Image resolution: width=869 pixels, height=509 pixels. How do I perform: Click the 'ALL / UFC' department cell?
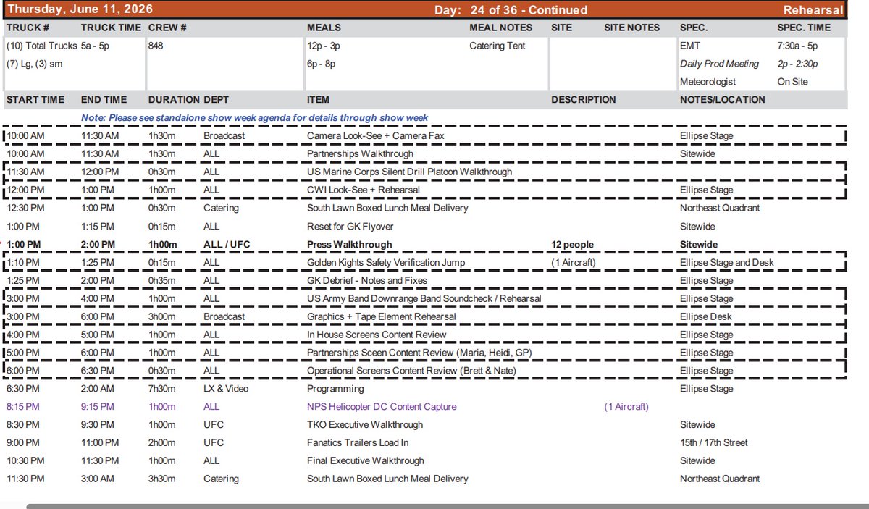point(227,245)
